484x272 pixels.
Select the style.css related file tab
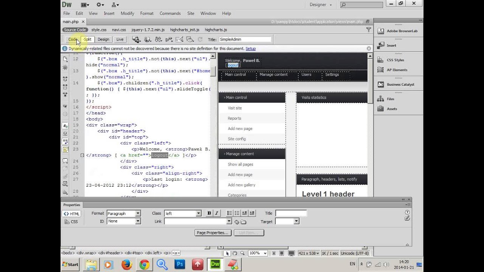click(99, 30)
